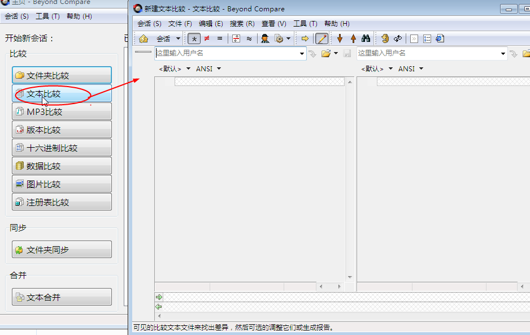Start a 注册表比较 session

pos(62,202)
